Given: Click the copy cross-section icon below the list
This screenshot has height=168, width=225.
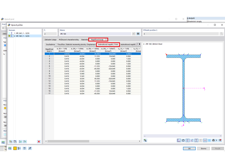Looking at the screenshot, I should (15, 141).
